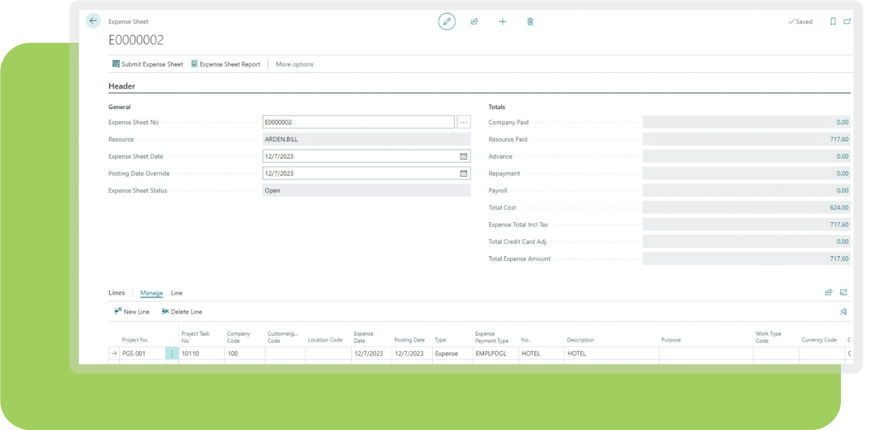
Task: Select the Manage tab in Lines
Action: pyautogui.click(x=152, y=293)
